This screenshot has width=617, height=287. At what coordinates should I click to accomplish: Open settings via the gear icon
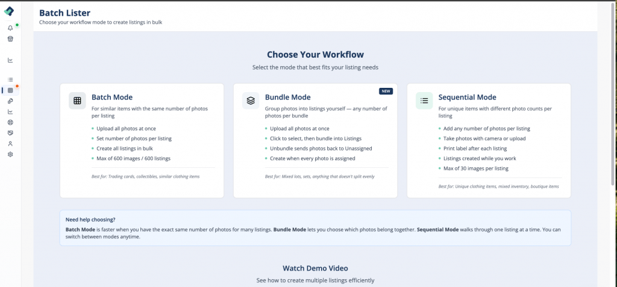pos(10,155)
